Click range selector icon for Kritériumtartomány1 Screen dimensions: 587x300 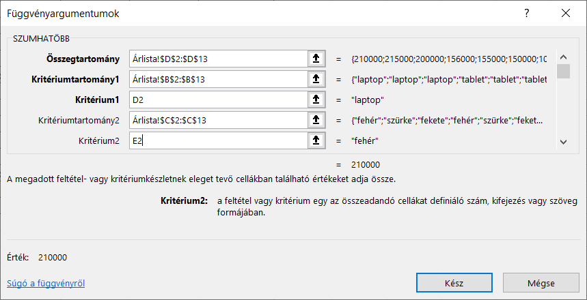point(316,79)
